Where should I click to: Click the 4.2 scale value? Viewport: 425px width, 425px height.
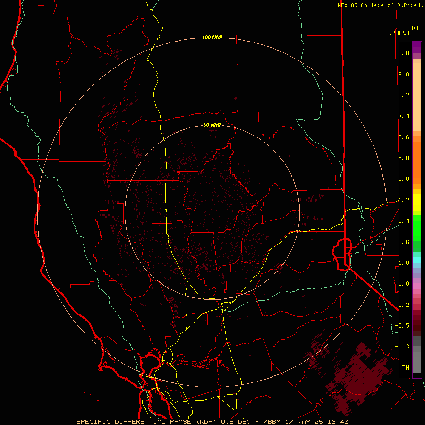point(404,200)
